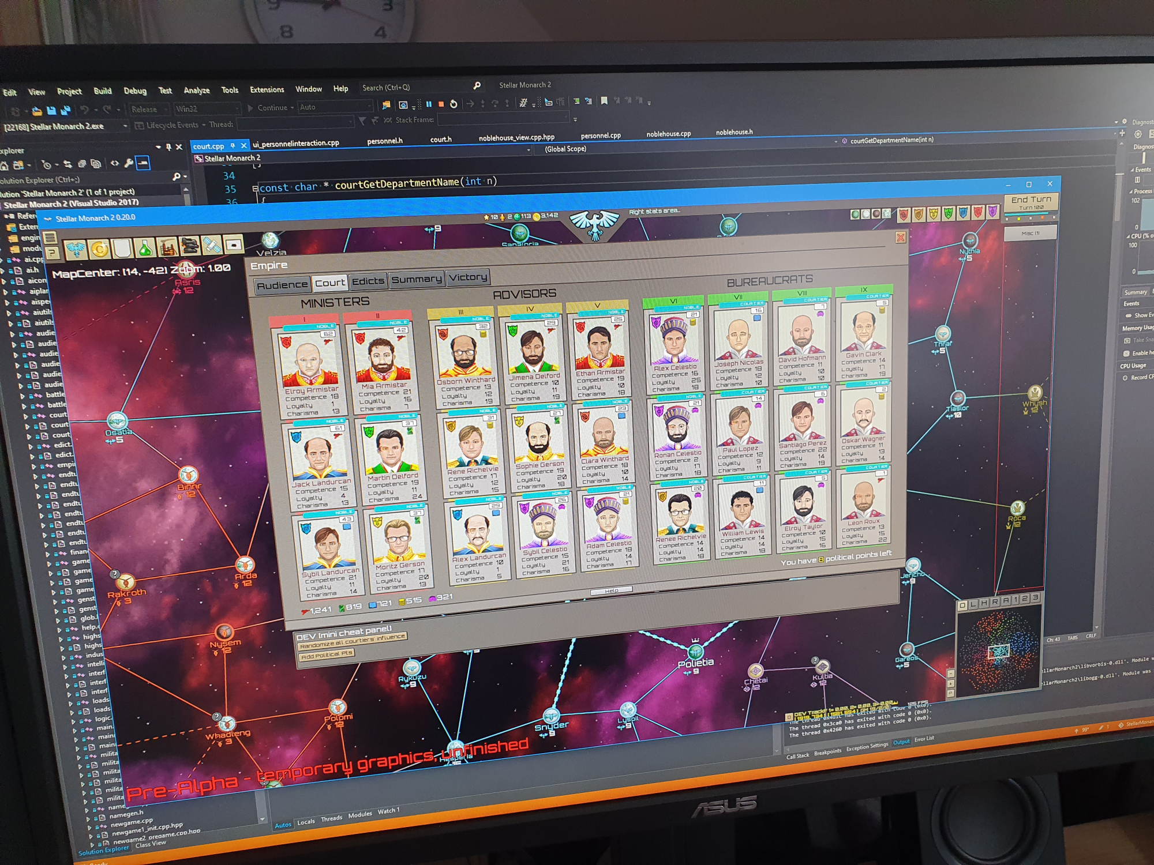Screen dimensions: 1154x865
Task: Select the 2 minimap filter button
Action: coord(1025,599)
